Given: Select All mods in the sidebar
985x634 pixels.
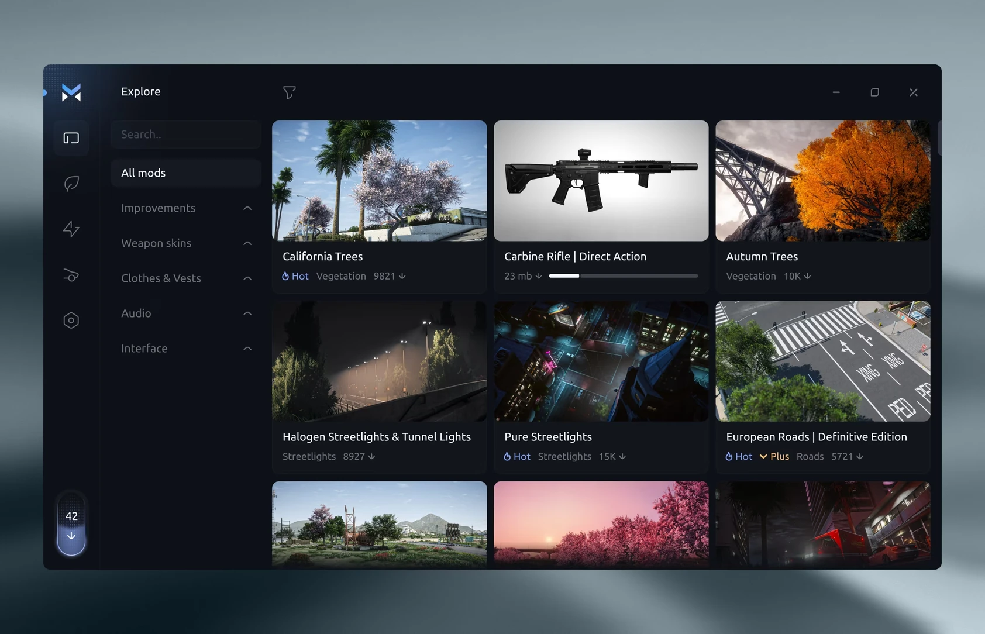Looking at the screenshot, I should coord(186,173).
